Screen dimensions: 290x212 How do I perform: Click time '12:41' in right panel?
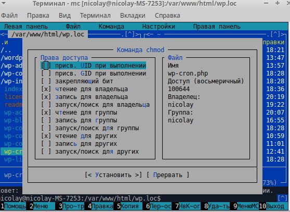tap(275, 152)
